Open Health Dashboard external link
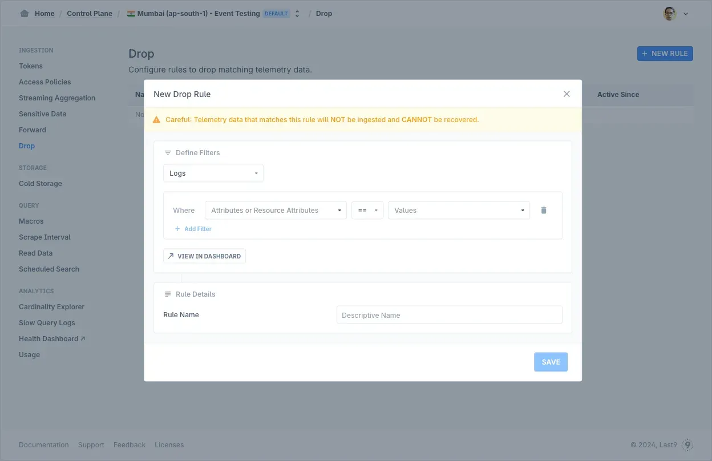Image resolution: width=712 pixels, height=461 pixels. [x=52, y=339]
